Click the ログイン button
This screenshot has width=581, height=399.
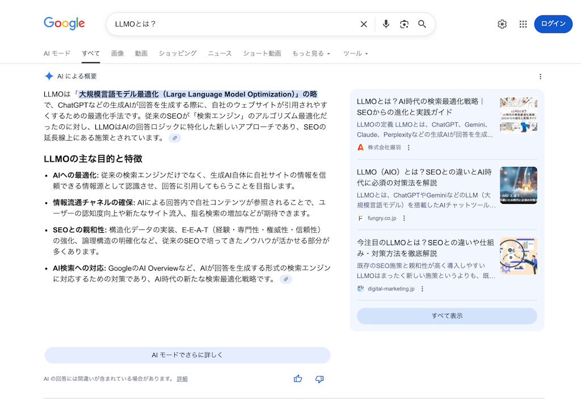click(x=553, y=24)
